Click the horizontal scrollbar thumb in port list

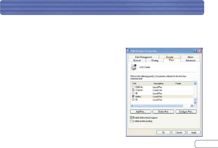pos(158,106)
